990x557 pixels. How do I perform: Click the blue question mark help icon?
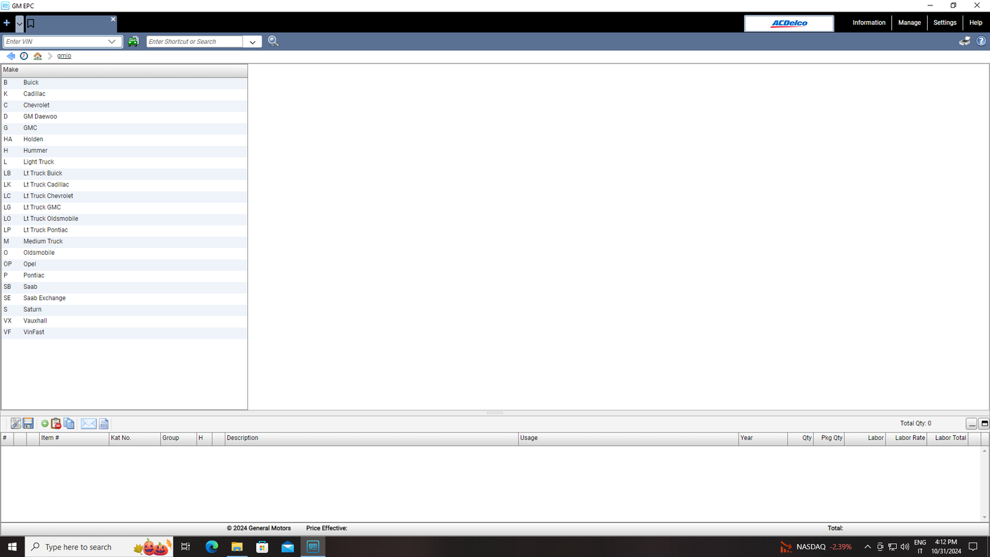[x=981, y=41]
